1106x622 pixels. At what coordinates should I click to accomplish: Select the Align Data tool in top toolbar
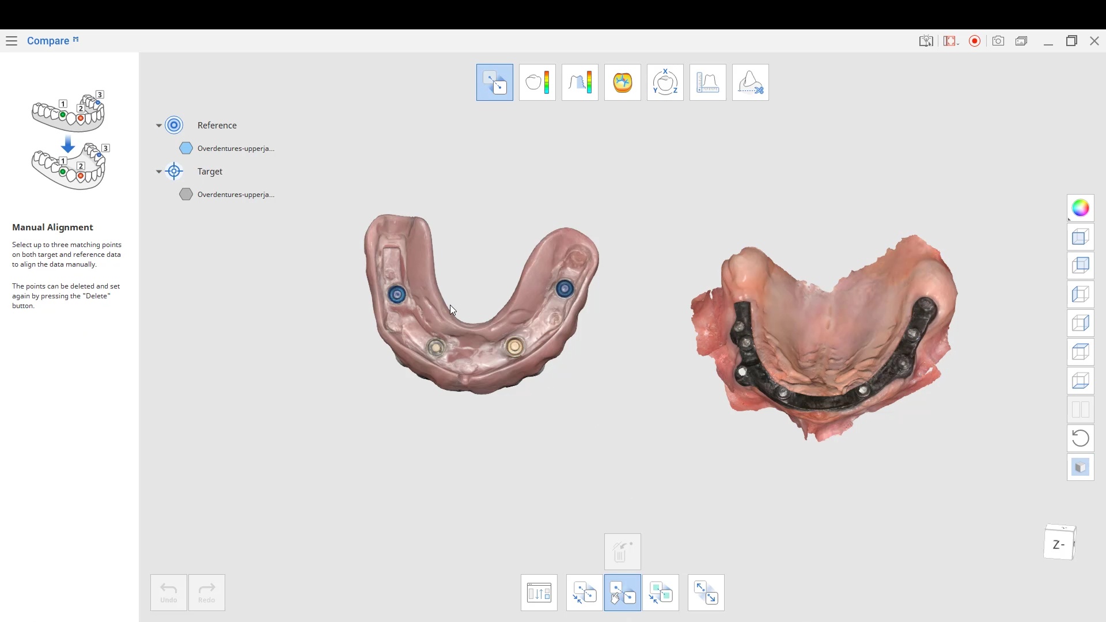495,82
